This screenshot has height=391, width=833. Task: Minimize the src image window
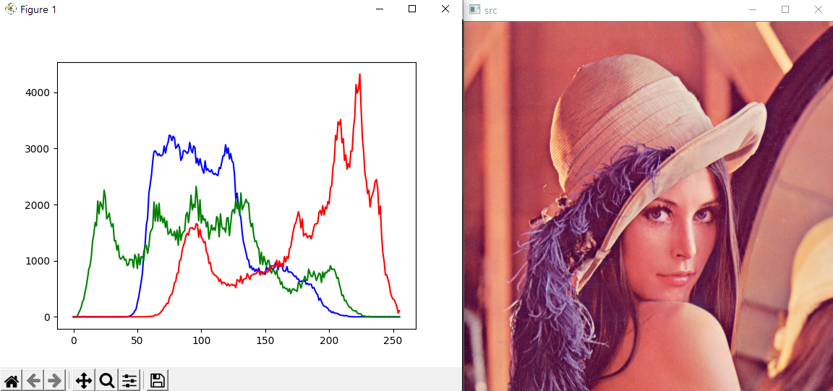[x=752, y=9]
